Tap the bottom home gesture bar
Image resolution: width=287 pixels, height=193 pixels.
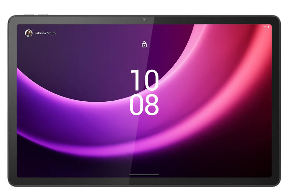(x=144, y=175)
